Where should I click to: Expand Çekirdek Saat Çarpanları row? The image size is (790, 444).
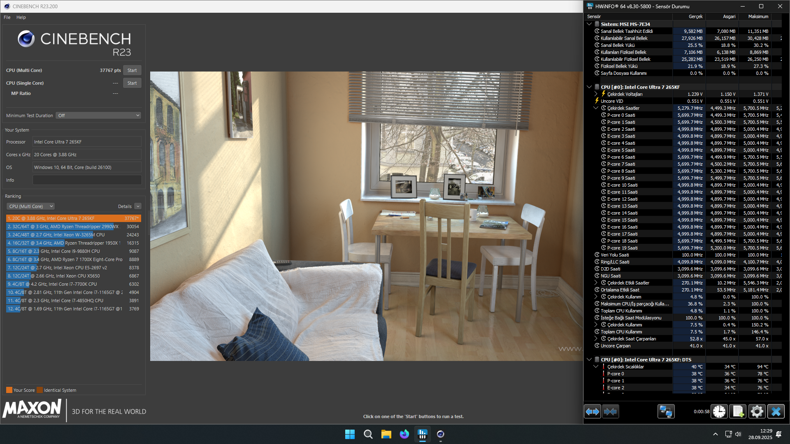pyautogui.click(x=596, y=338)
